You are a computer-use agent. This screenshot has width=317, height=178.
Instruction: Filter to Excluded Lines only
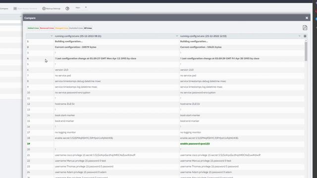coord(76,28)
